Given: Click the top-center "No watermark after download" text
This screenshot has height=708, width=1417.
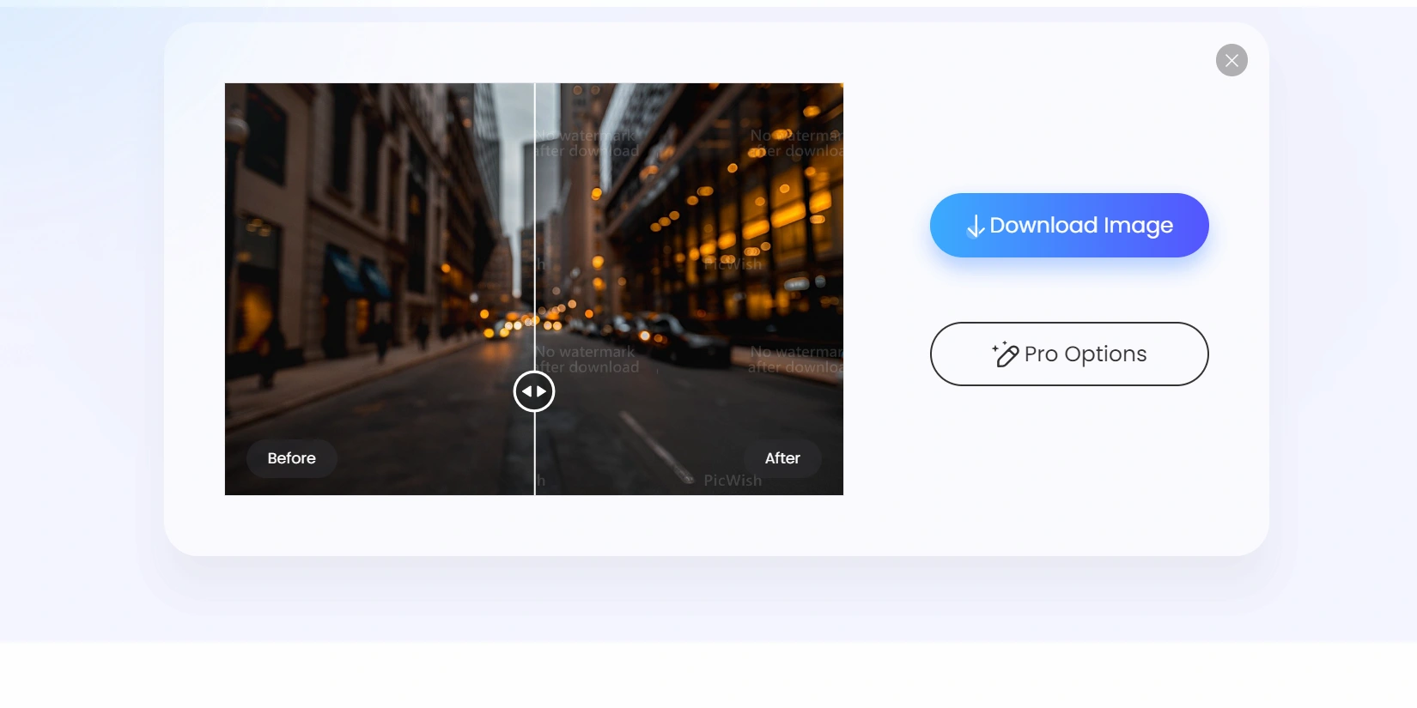Looking at the screenshot, I should tap(588, 143).
